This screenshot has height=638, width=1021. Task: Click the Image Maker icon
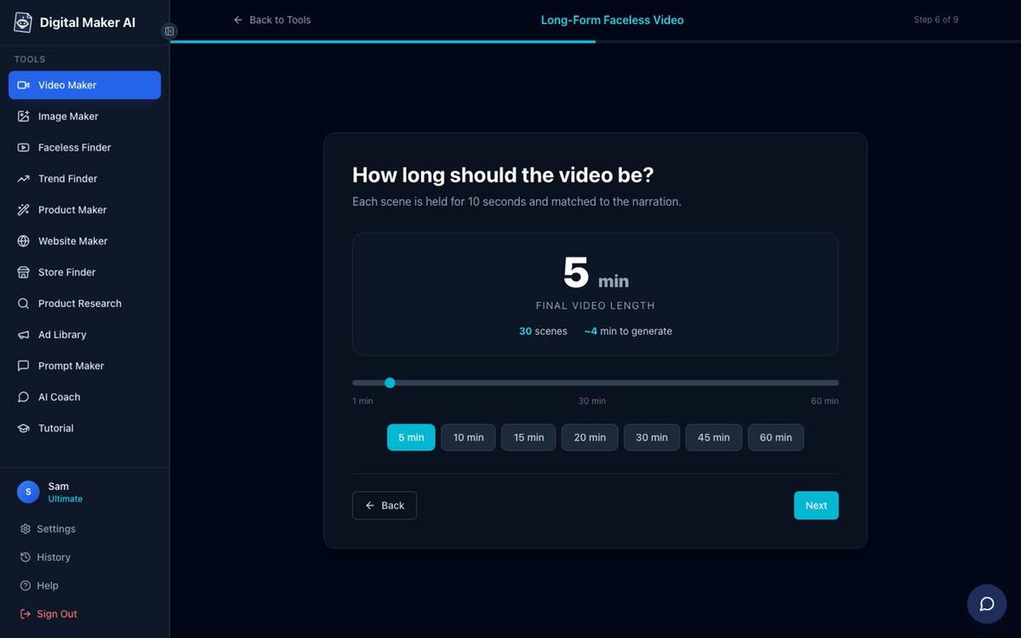(x=23, y=117)
